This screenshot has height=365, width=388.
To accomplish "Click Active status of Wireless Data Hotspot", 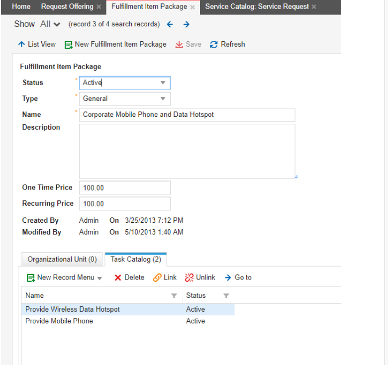I will (195, 309).
